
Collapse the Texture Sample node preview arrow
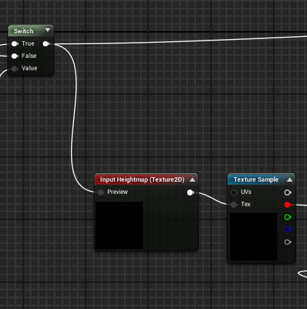tap(290, 179)
